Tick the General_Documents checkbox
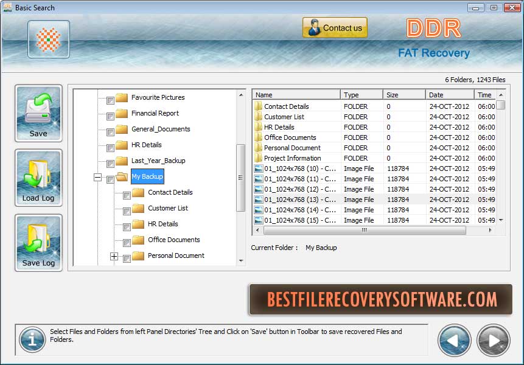The image size is (524, 365). point(110,132)
